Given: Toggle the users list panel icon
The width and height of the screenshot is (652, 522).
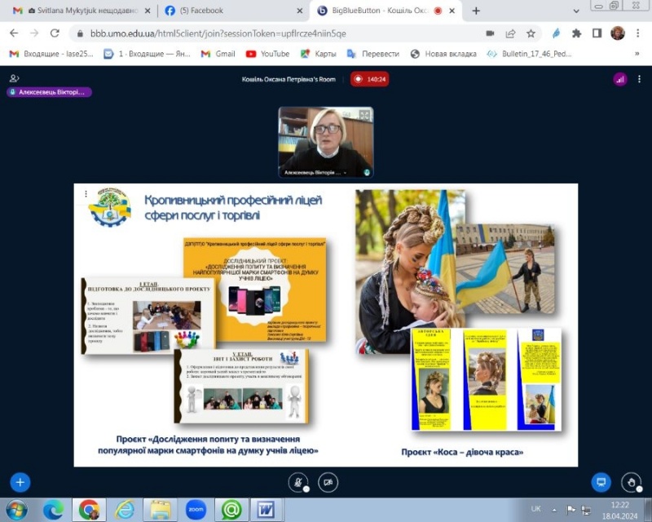Looking at the screenshot, I should pos(14,79).
